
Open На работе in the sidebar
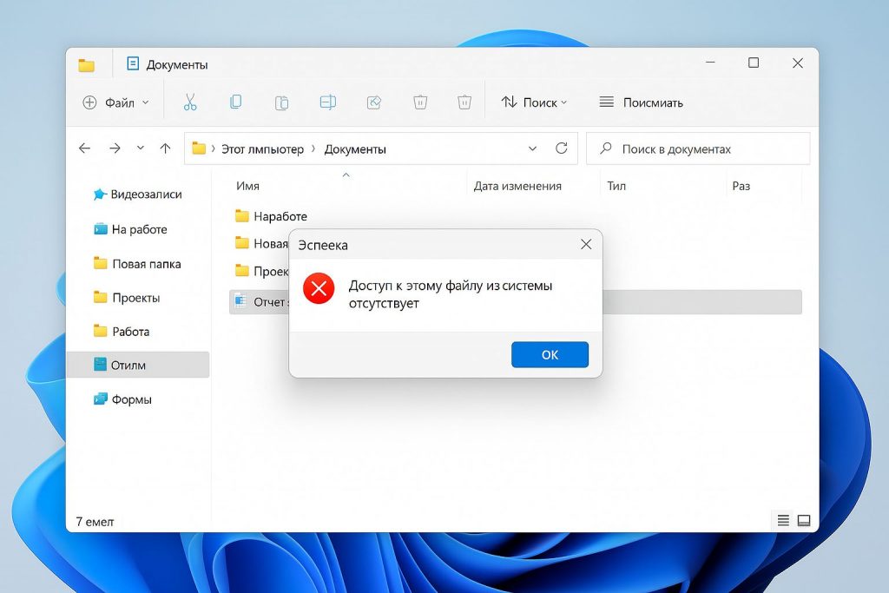tap(131, 229)
